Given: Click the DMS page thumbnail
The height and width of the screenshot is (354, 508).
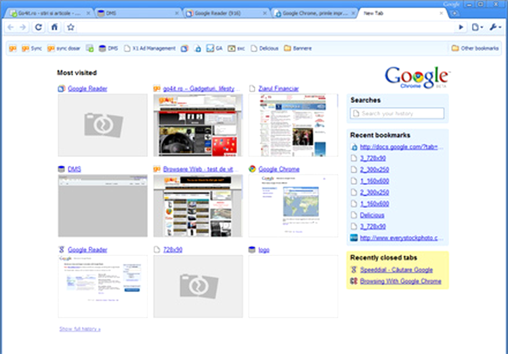Looking at the screenshot, I should click(103, 206).
